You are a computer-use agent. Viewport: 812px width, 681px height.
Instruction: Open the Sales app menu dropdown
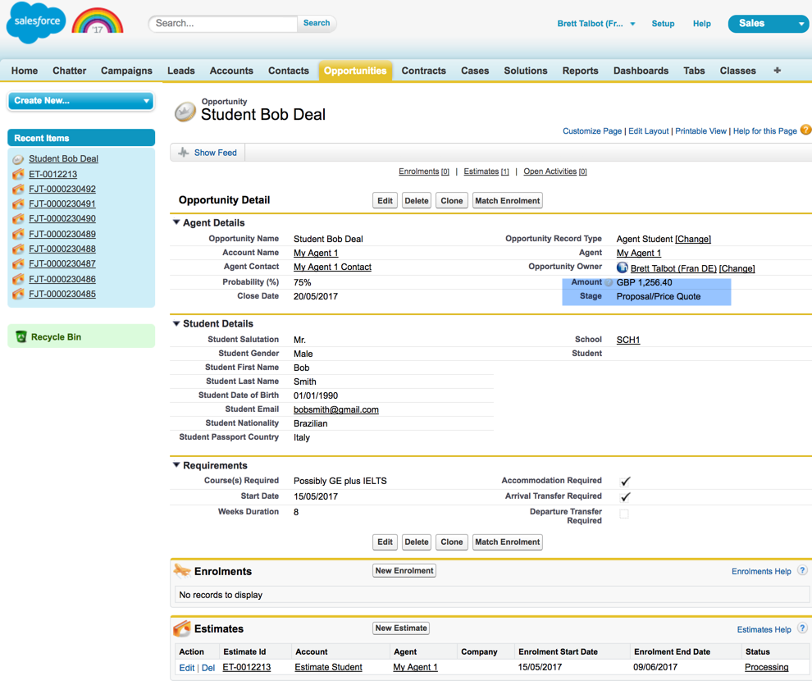[768, 24]
